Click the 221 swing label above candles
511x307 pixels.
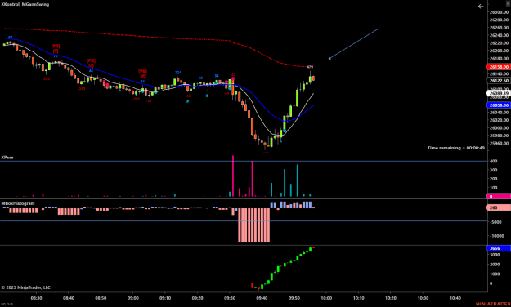(x=177, y=73)
